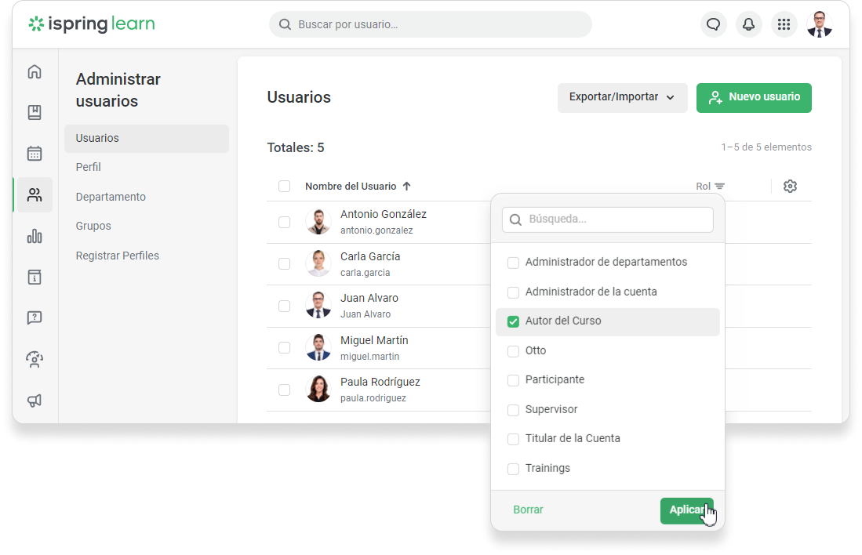Image resolution: width=862 pixels, height=555 pixels.
Task: Select Antonio González row checkbox
Action: click(x=284, y=223)
